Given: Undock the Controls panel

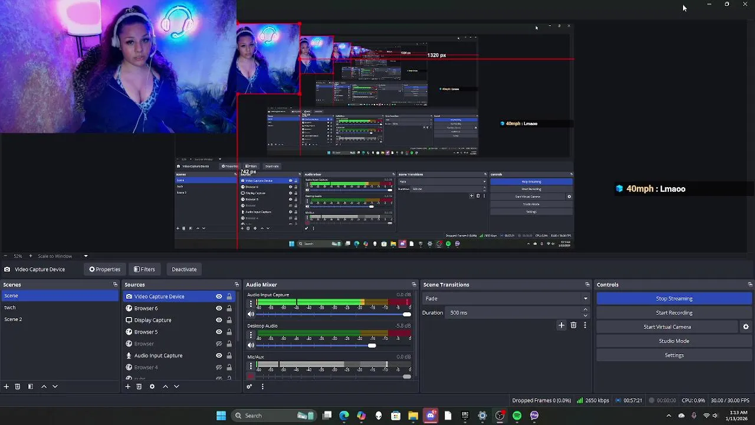Looking at the screenshot, I should coord(750,285).
